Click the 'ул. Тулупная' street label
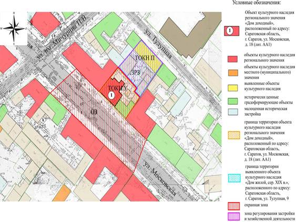This screenshot has width=296, height=222. click(x=158, y=44)
